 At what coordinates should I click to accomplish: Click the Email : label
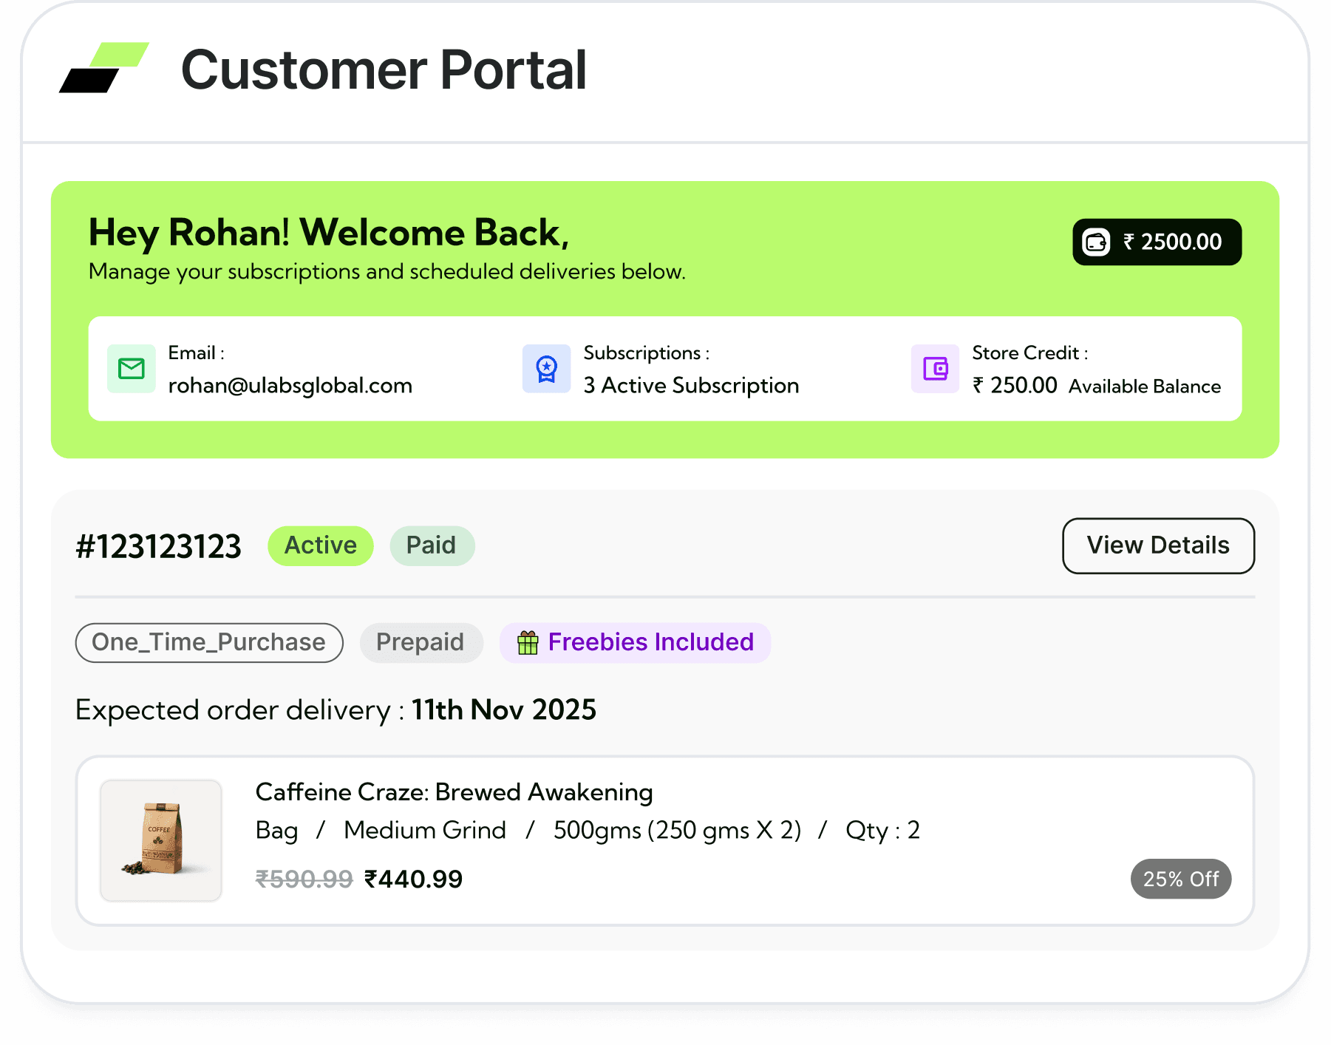coord(196,353)
